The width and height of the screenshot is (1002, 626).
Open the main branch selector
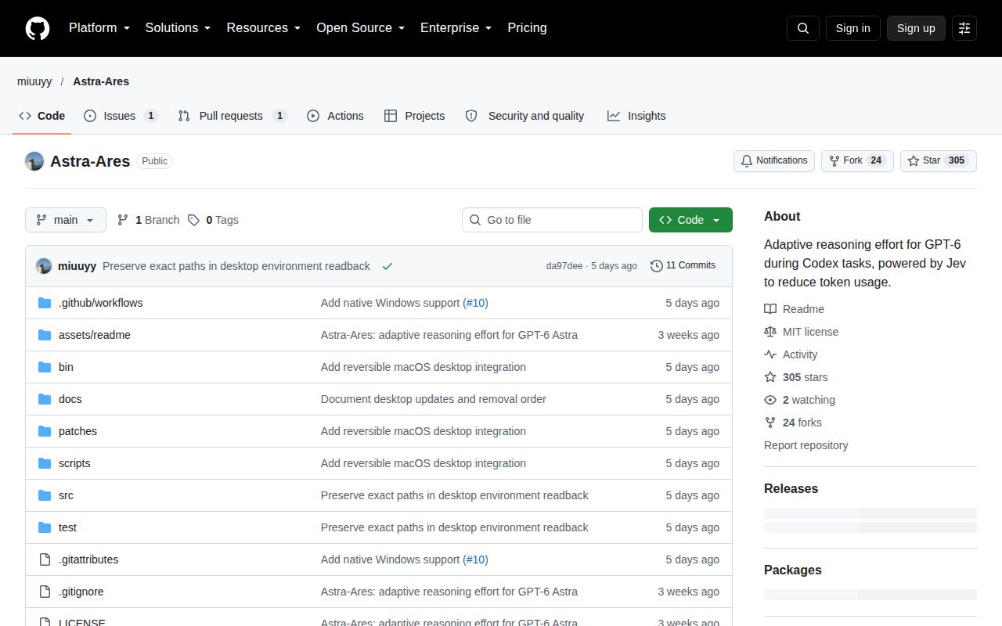[x=66, y=220]
